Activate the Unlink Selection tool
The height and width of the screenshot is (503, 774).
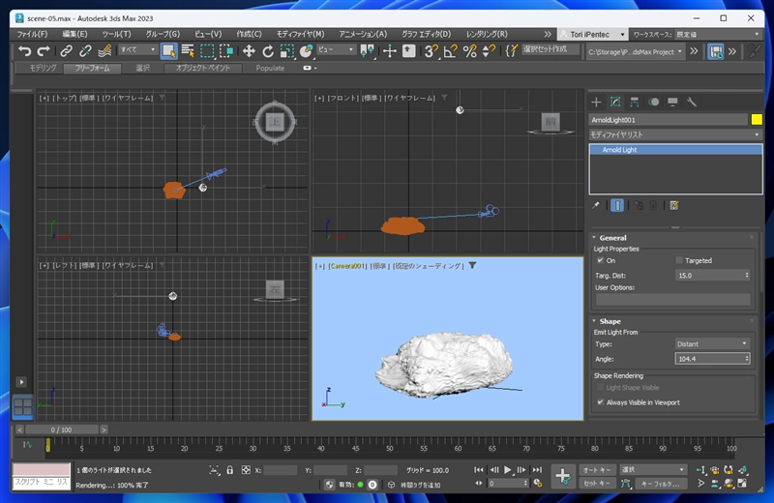pos(85,51)
